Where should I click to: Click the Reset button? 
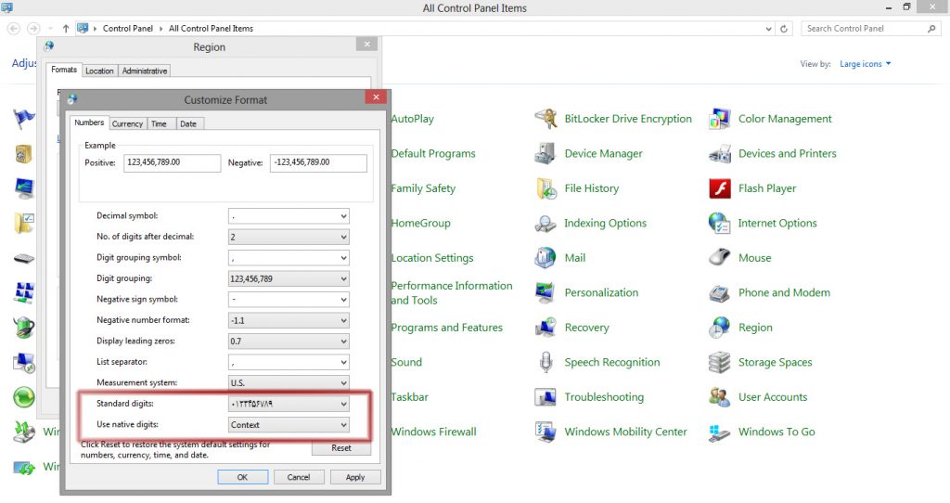pyautogui.click(x=341, y=448)
